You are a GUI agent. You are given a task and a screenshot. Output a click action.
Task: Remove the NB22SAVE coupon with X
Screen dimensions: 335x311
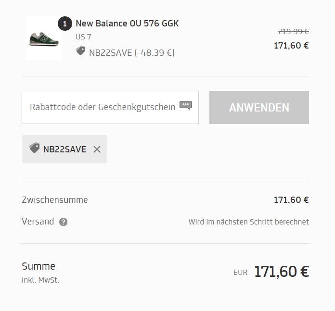pyautogui.click(x=97, y=149)
